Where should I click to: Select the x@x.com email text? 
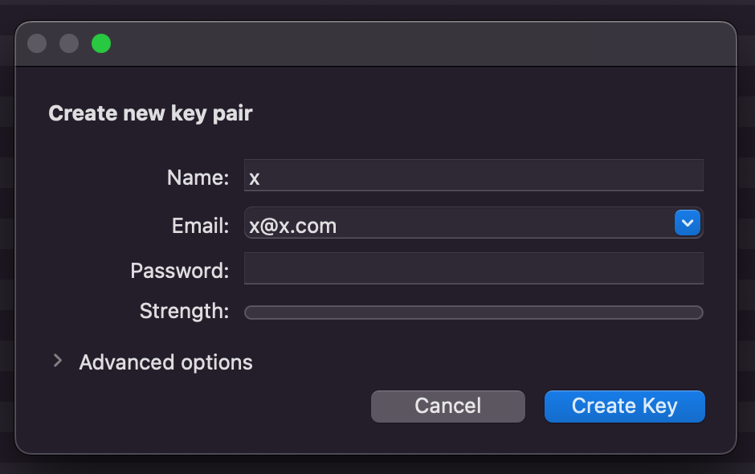point(292,226)
